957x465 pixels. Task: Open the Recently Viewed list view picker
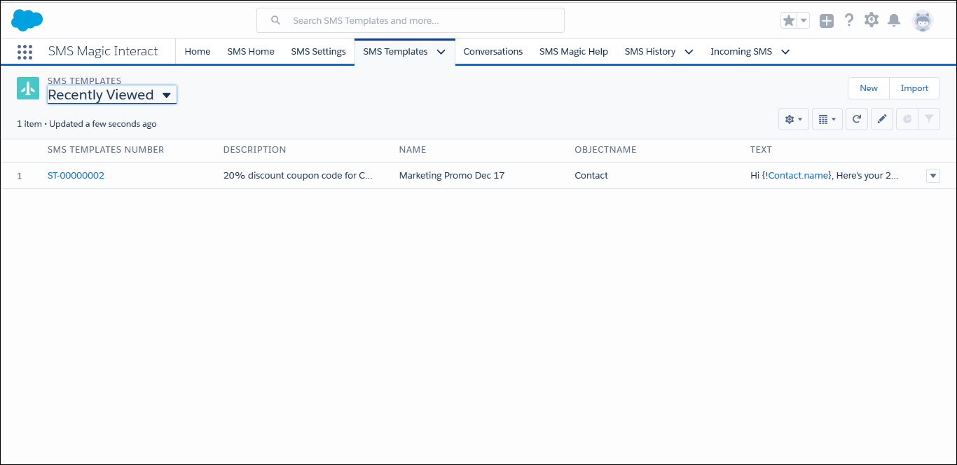pyautogui.click(x=112, y=95)
